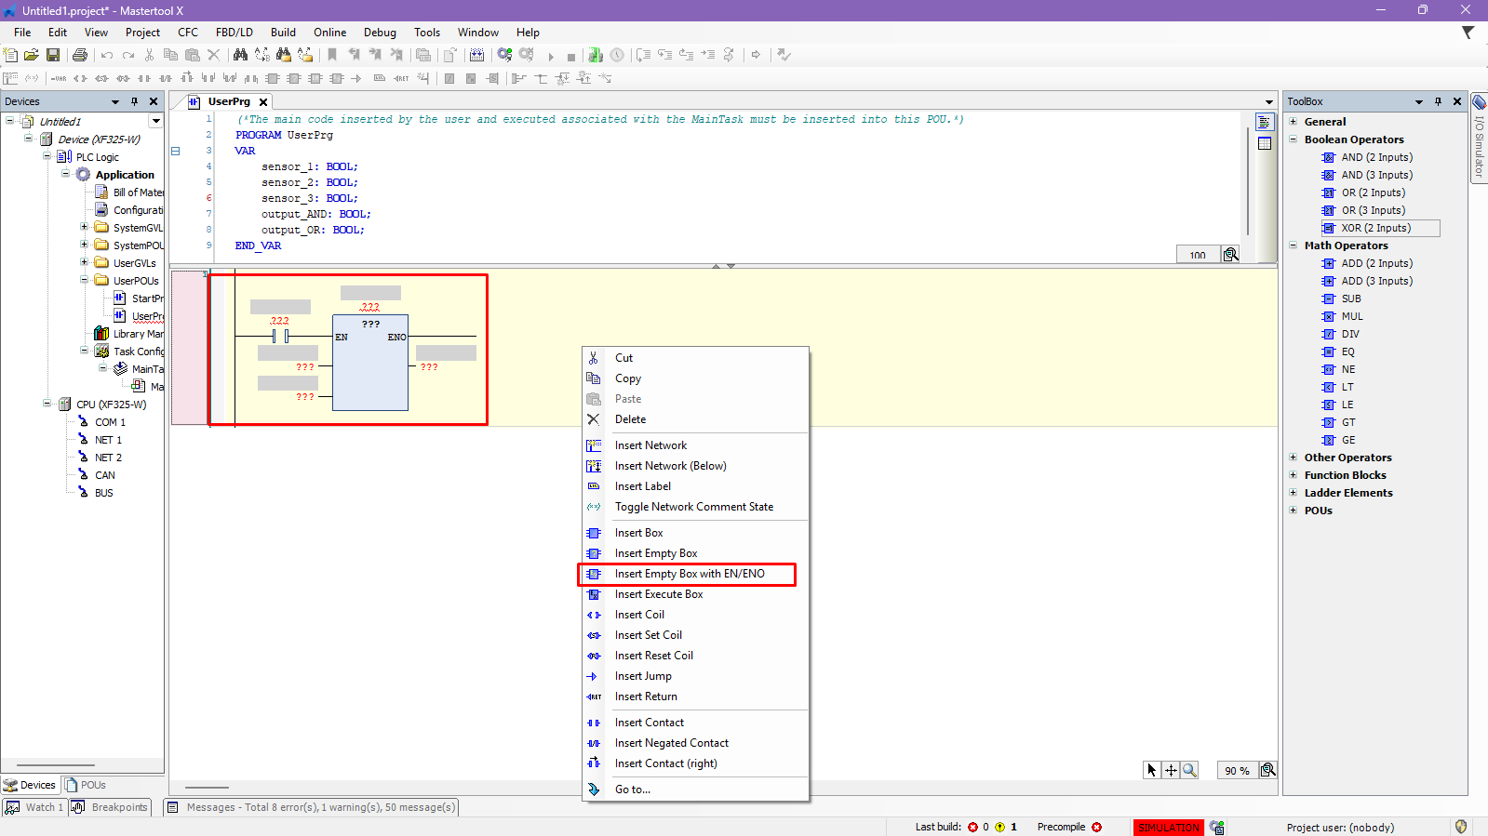Expand the Other Operators toolbox group
The image size is (1488, 836).
click(x=1293, y=458)
